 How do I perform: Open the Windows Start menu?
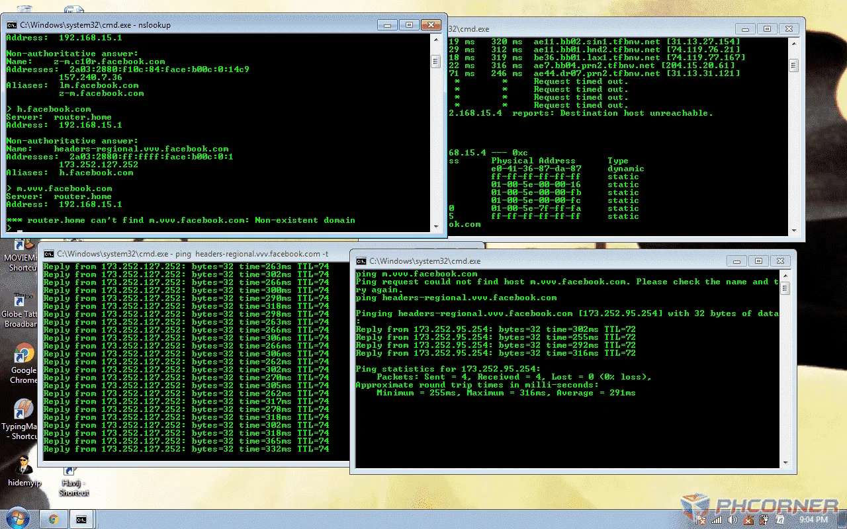(x=17, y=518)
